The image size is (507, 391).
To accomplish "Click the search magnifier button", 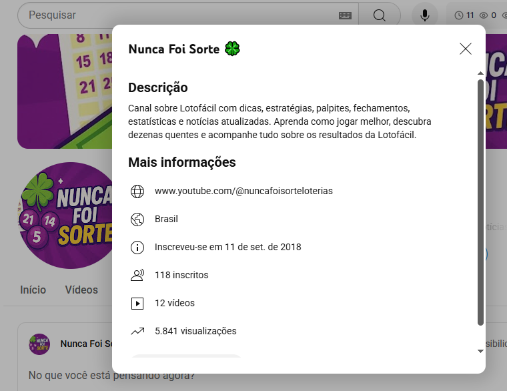I will (x=380, y=15).
